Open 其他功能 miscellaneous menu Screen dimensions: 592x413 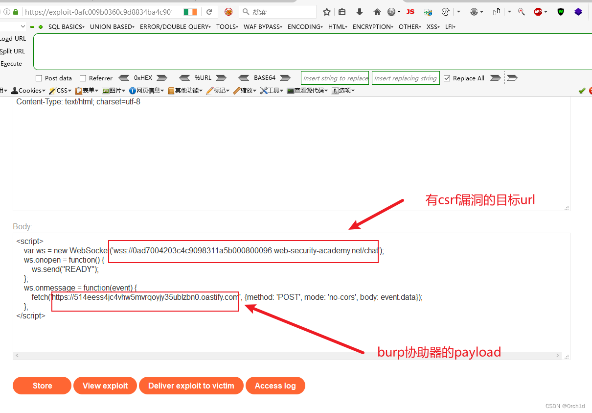point(185,91)
